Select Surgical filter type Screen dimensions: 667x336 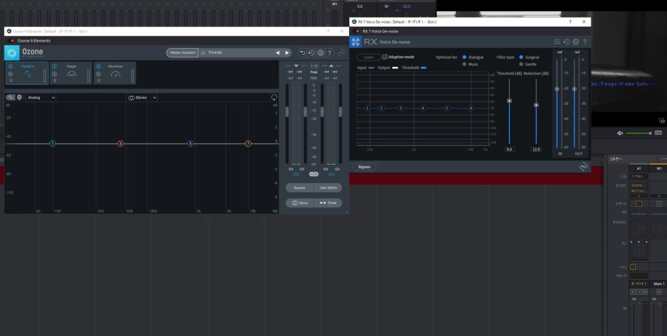tap(521, 57)
